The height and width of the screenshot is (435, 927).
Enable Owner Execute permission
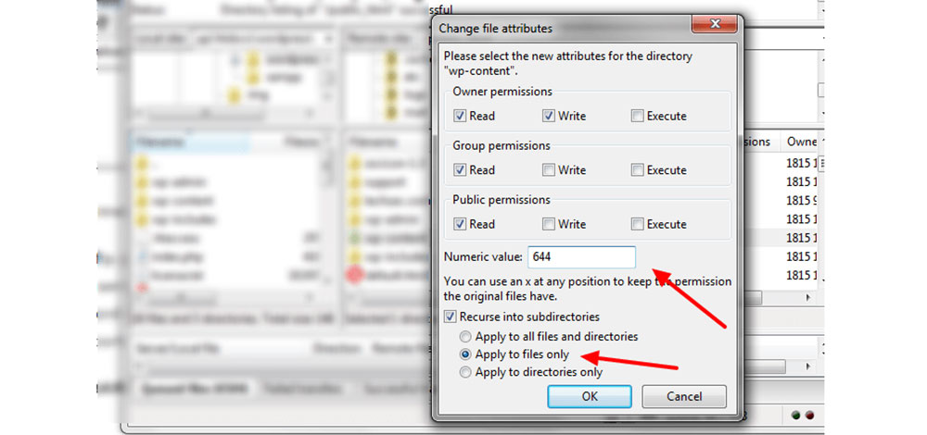638,117
